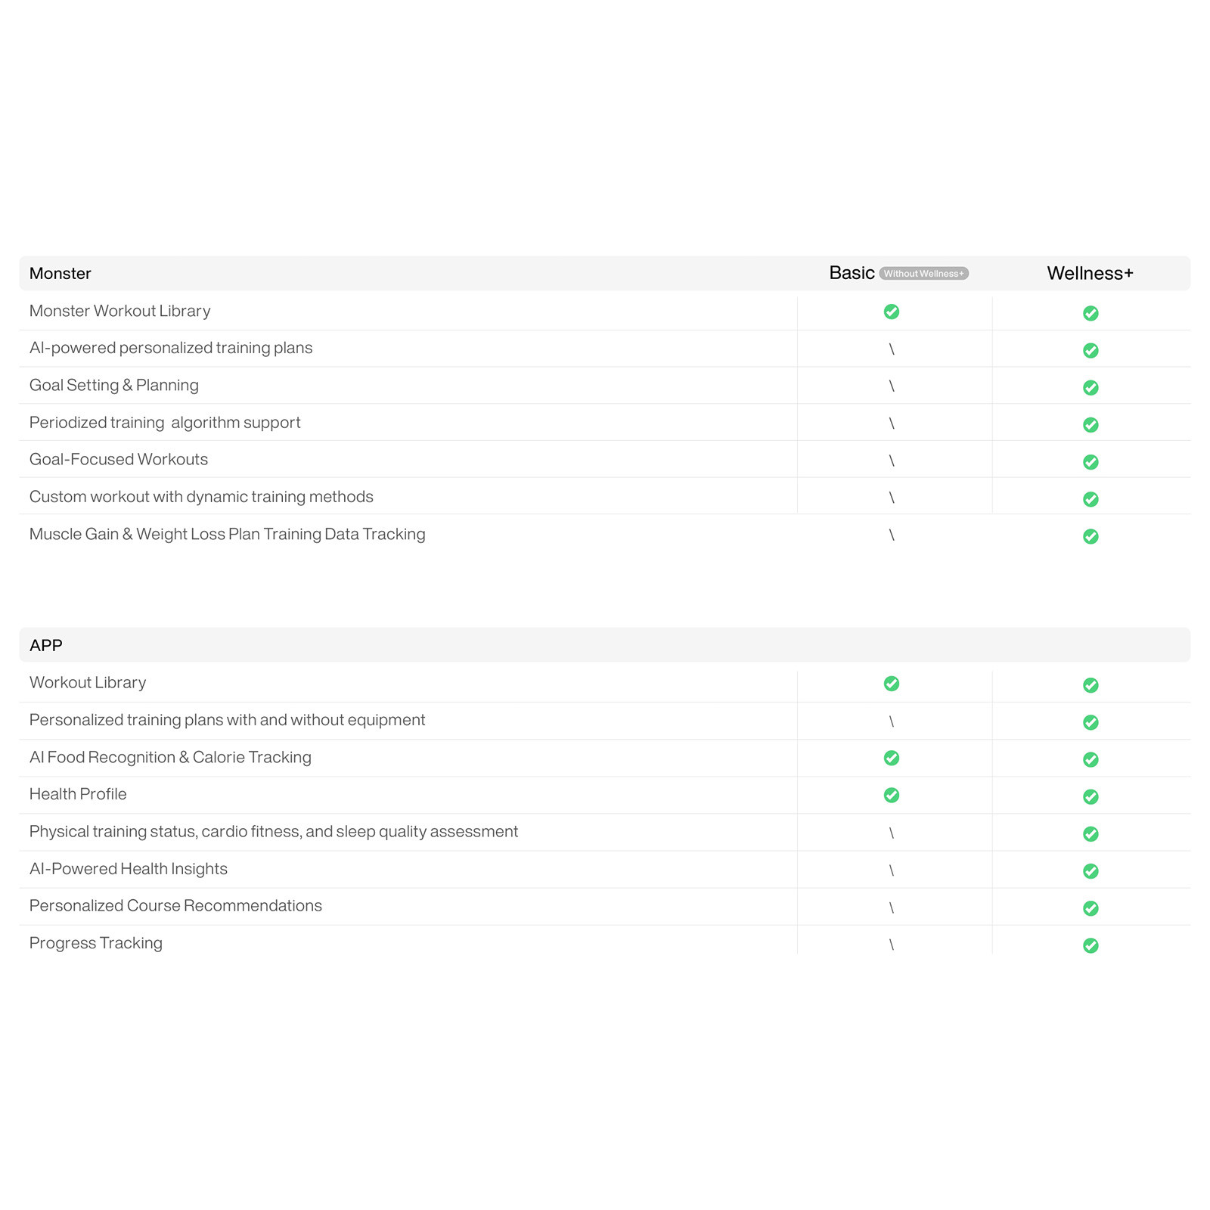
Task: Select the Wellness+ column header
Action: coord(1090,273)
